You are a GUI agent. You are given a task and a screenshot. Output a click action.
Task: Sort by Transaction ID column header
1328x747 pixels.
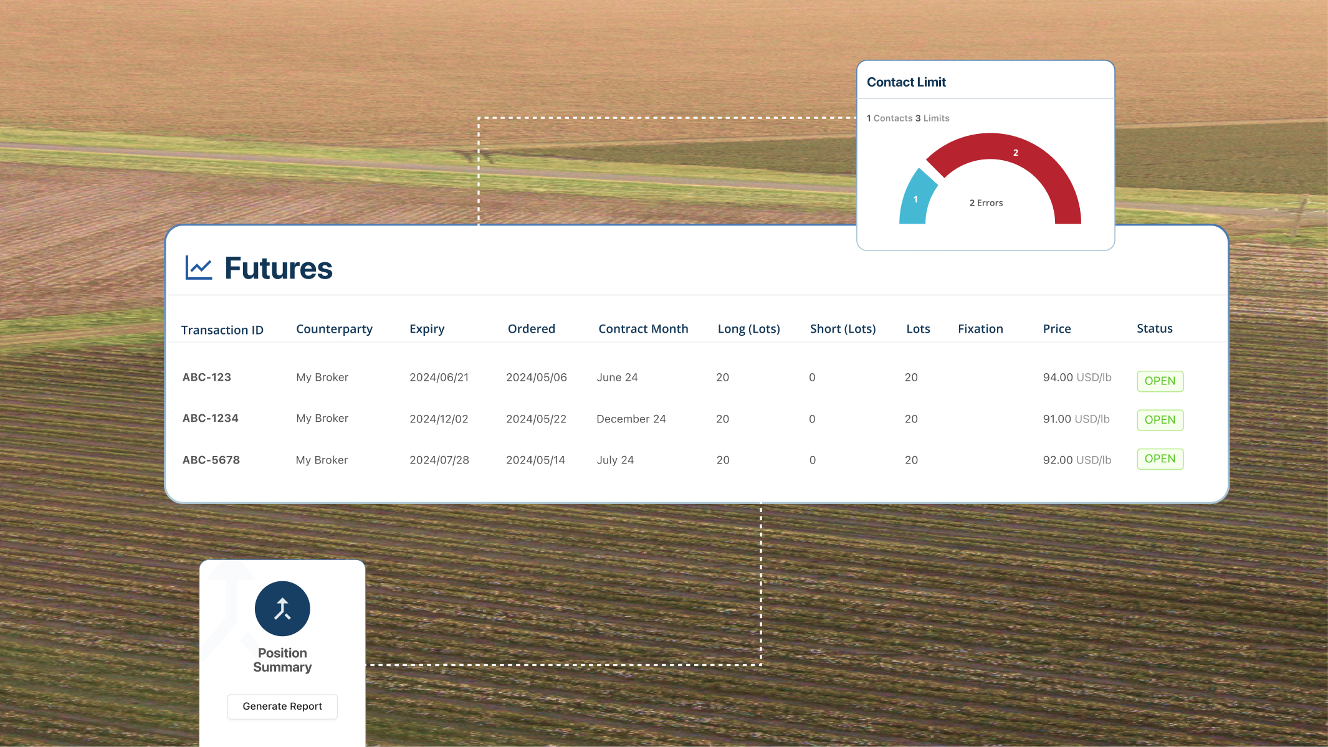point(222,330)
